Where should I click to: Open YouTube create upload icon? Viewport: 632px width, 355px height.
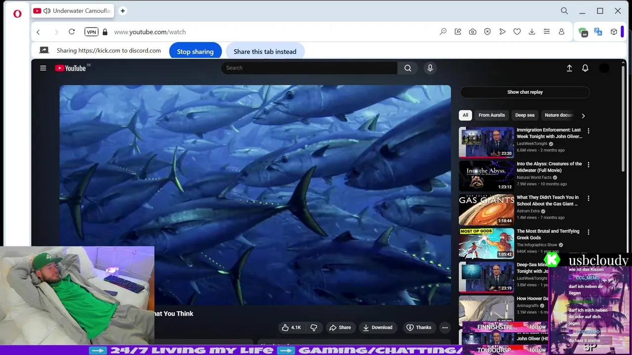pos(569,68)
